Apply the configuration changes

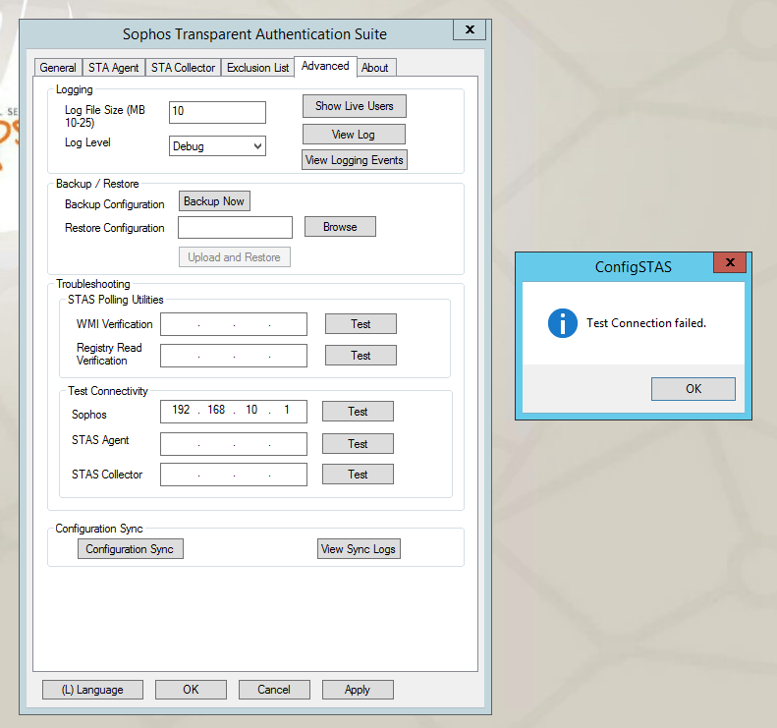pyautogui.click(x=358, y=690)
